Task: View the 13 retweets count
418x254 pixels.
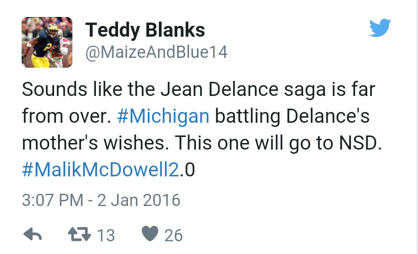Action: tap(106, 235)
